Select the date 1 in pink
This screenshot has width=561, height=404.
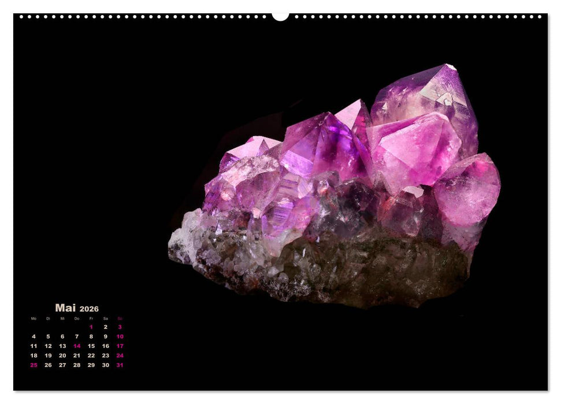click(91, 327)
